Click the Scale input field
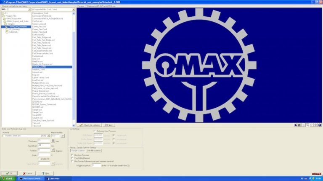The image size is (323, 181). point(44,155)
